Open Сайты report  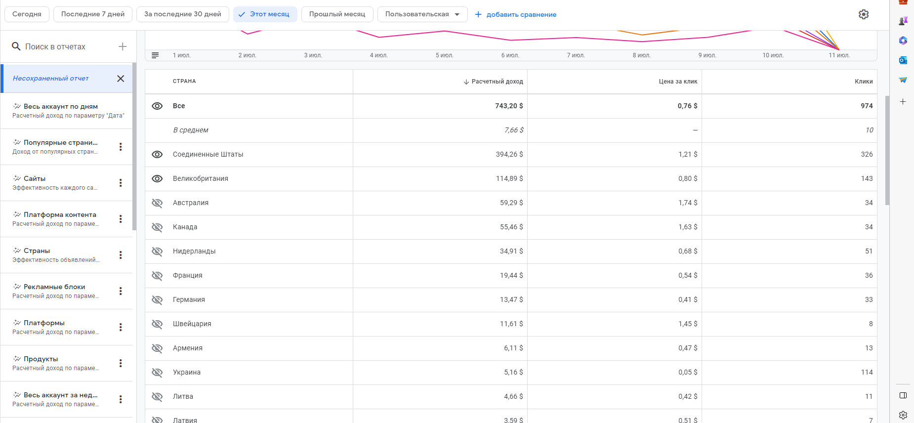pos(55,183)
